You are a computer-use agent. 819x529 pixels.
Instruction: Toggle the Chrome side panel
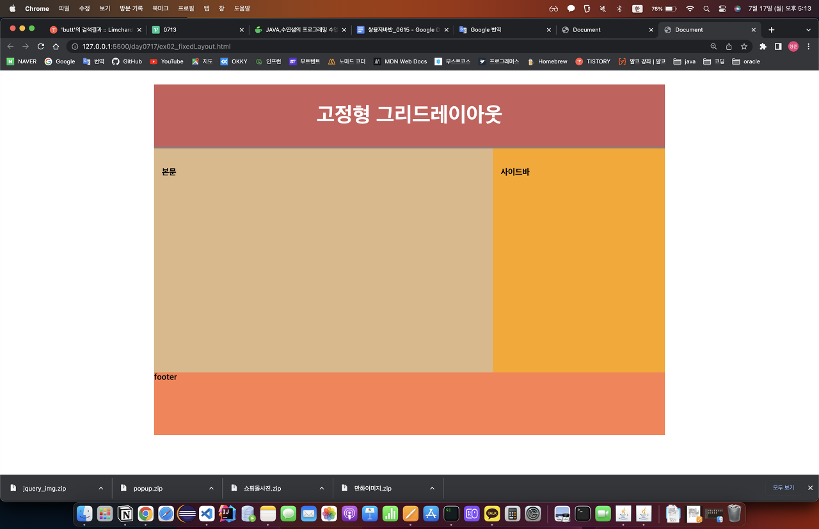778,46
